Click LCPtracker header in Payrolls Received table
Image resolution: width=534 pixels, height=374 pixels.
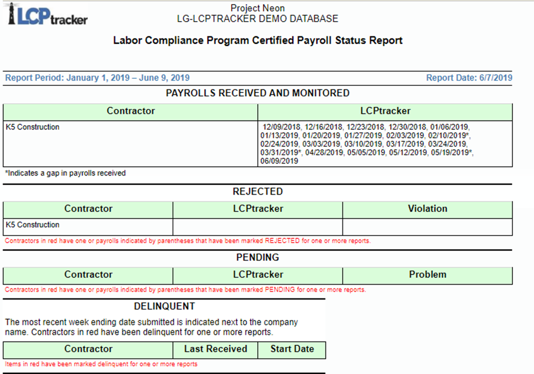[385, 111]
